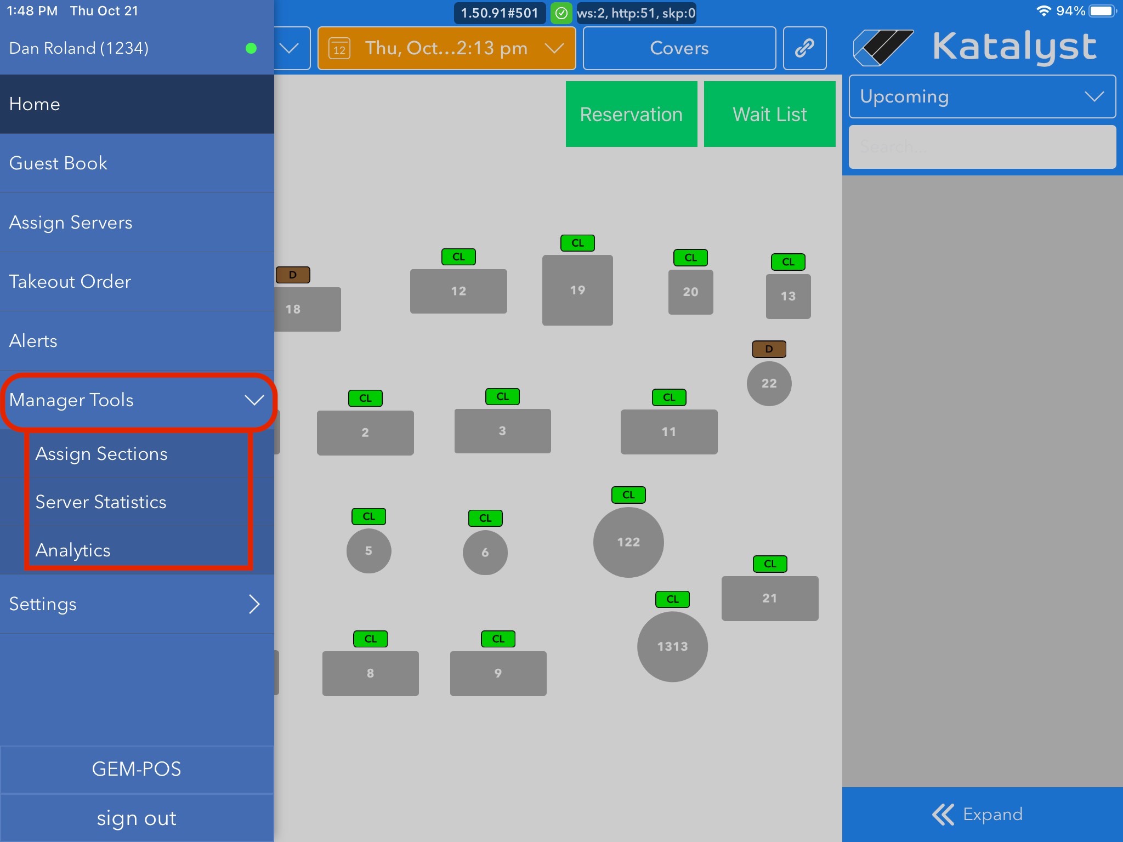1123x842 pixels.
Task: Open Guest Book from side menu
Action: tap(59, 163)
